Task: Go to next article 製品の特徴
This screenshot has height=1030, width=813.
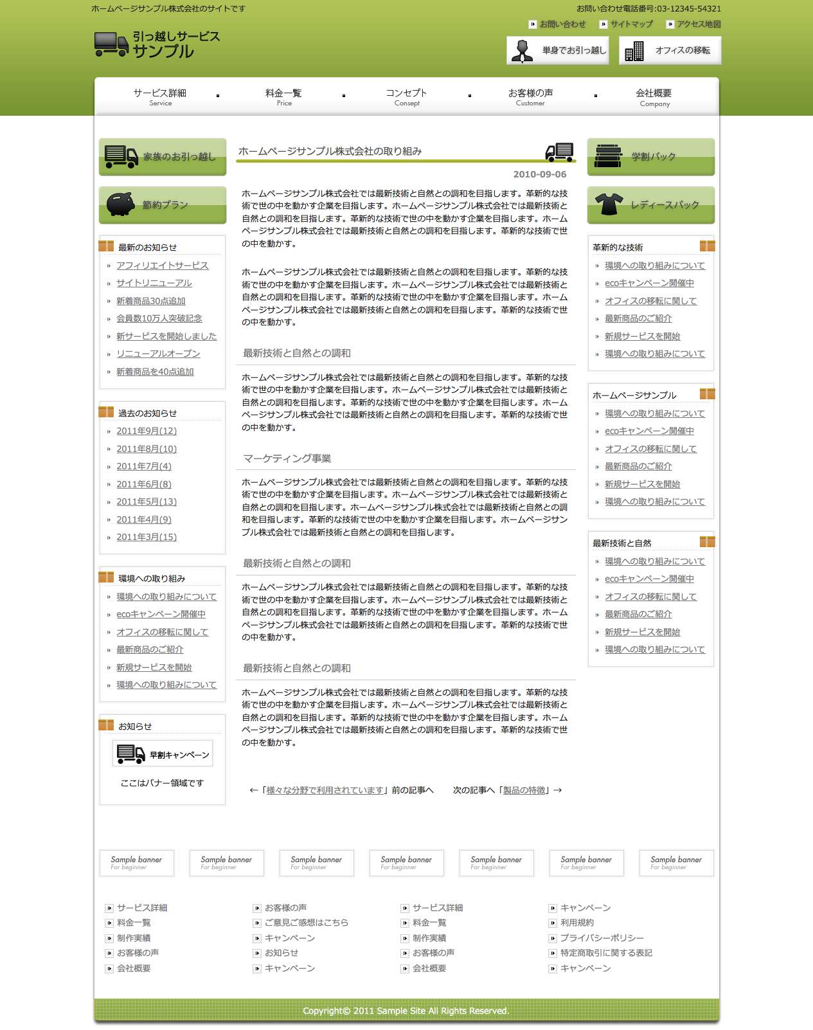Action: pyautogui.click(x=524, y=790)
